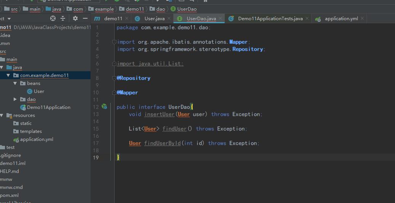
Task: Toggle the import fold marker on line 3
Action: 114,42
